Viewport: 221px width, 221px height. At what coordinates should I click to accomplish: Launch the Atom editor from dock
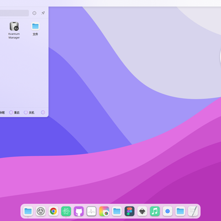point(66,211)
